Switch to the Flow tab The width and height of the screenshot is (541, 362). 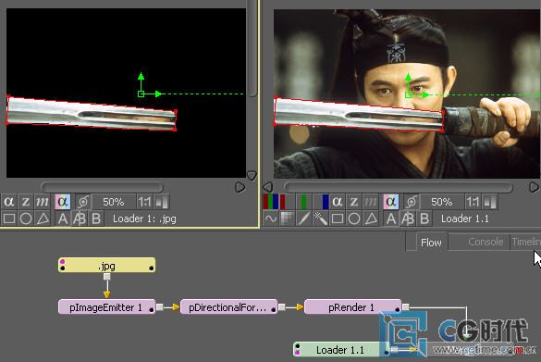coord(431,243)
